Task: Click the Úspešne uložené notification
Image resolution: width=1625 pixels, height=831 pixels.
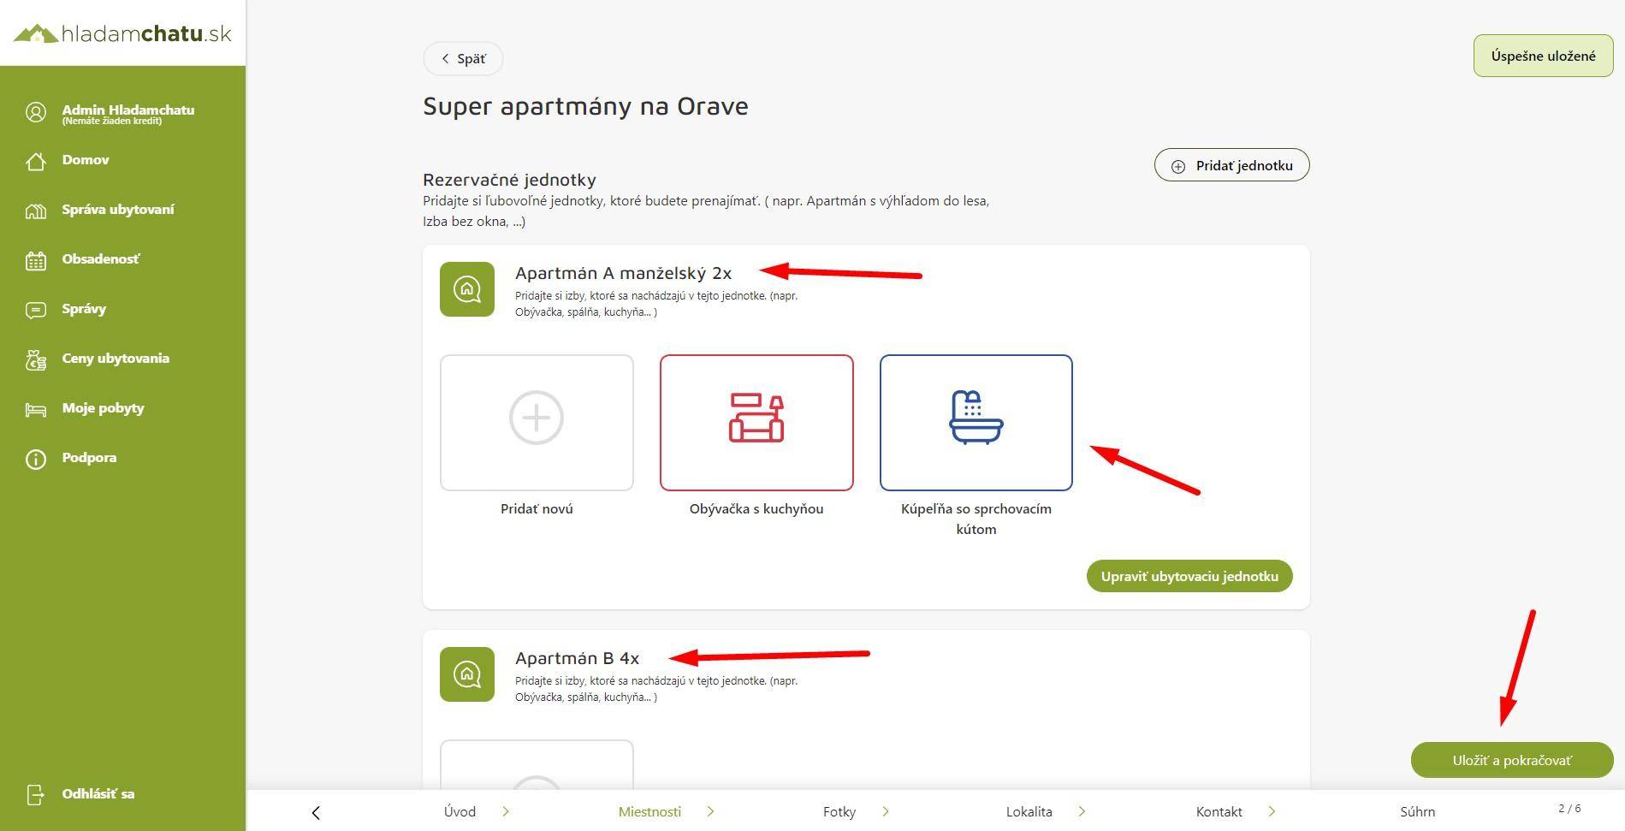Action: point(1543,56)
